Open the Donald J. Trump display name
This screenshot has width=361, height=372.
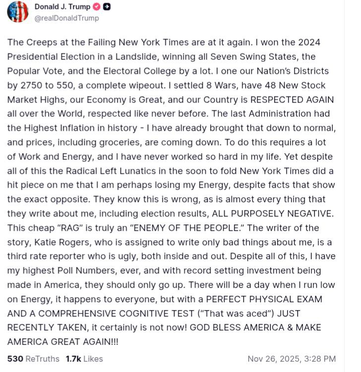click(x=63, y=7)
